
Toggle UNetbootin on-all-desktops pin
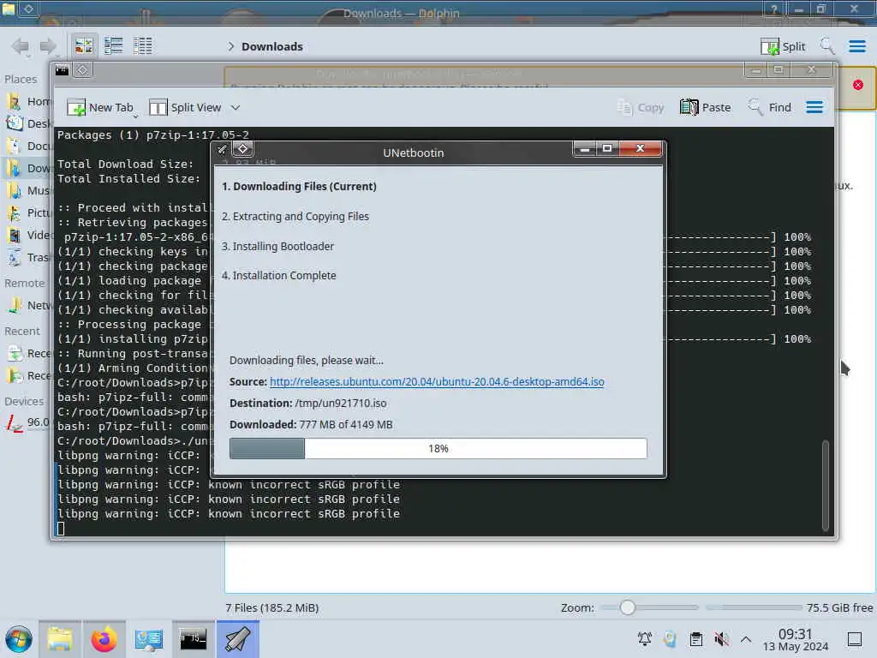tap(242, 149)
